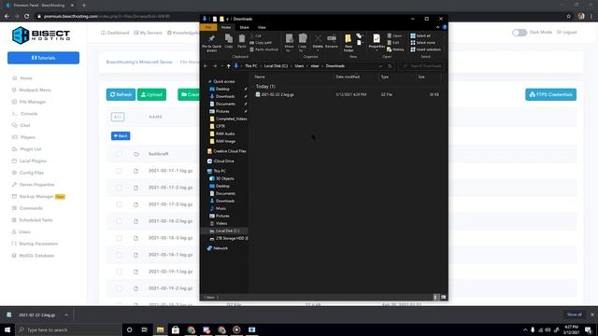Viewport: 598px width, 336px height.
Task: Switch to the View ribbon tab
Action: click(x=262, y=27)
